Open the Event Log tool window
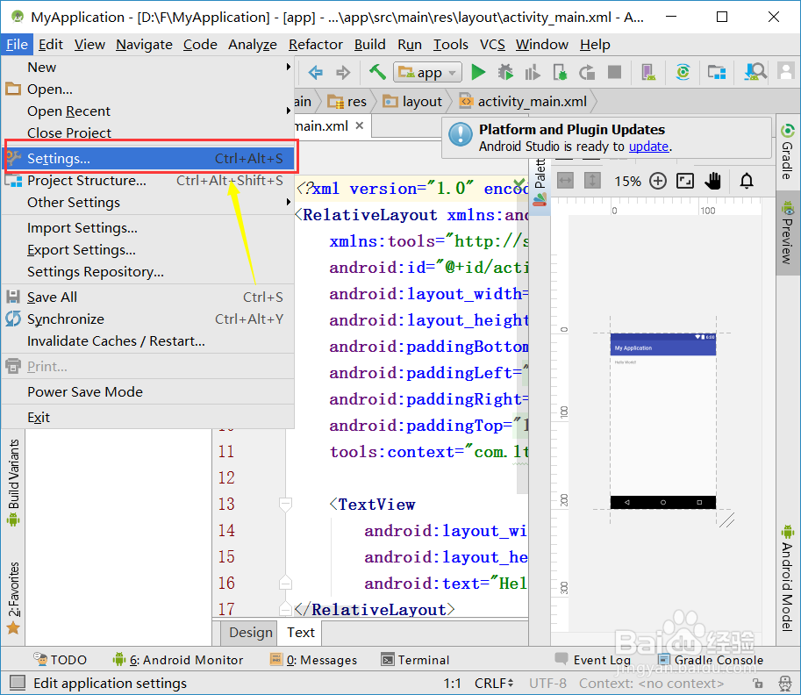The width and height of the screenshot is (801, 695). [592, 660]
